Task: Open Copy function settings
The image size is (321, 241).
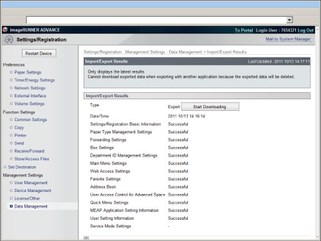Action: point(19,128)
